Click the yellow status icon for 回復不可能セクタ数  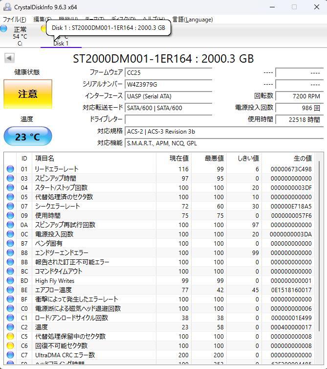click(x=10, y=346)
